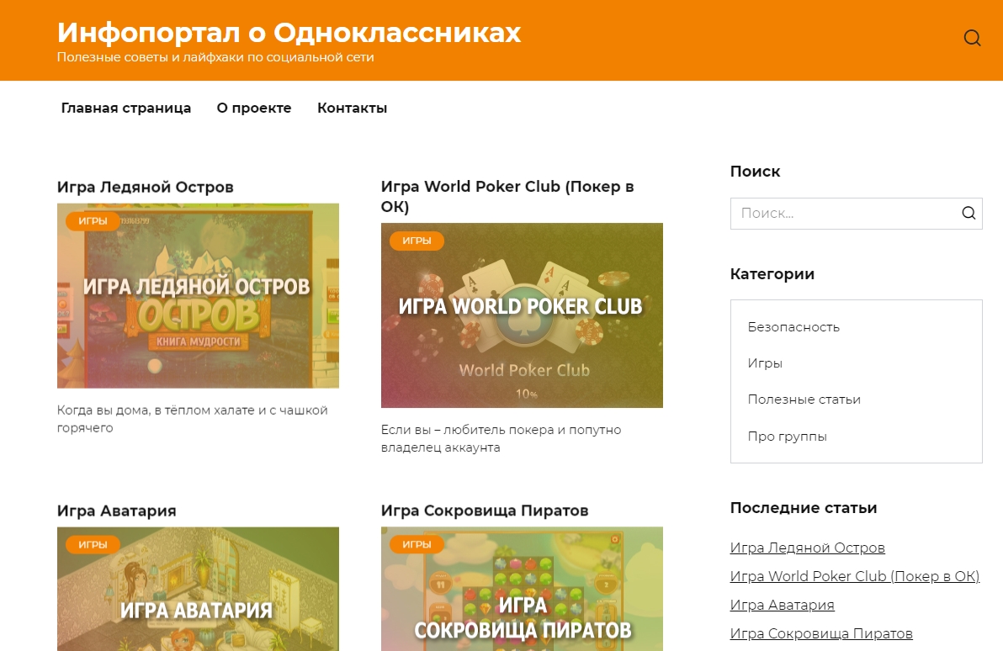
Task: Open the header search magnifier icon
Action: point(972,38)
